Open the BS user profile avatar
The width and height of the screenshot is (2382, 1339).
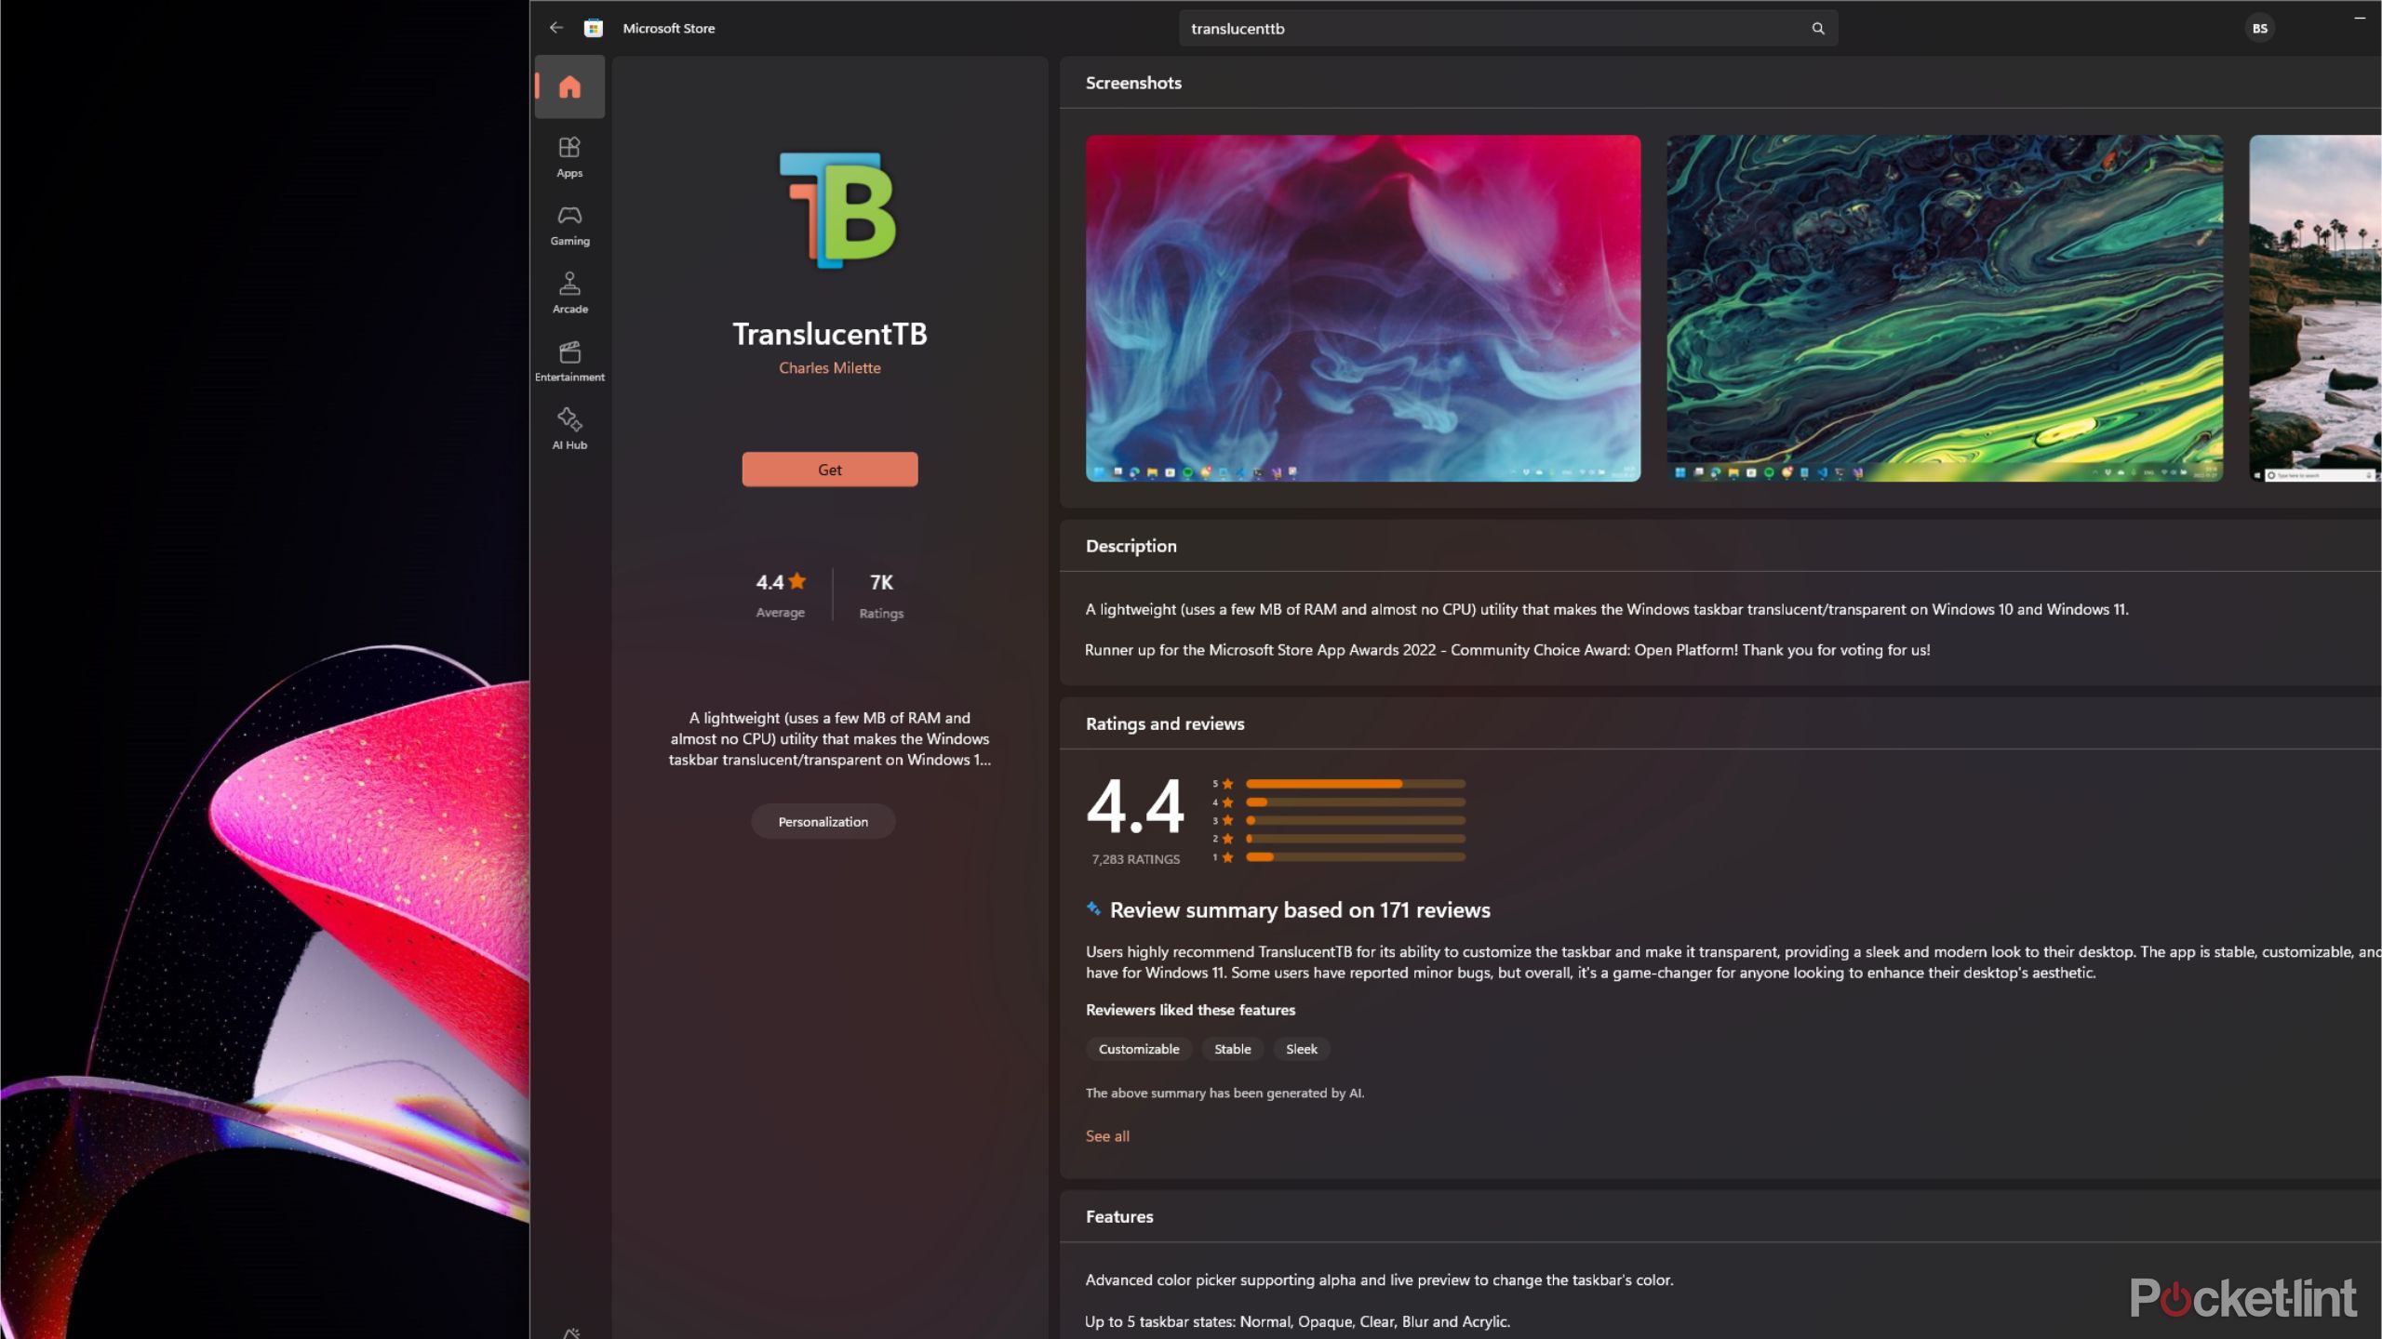click(x=2259, y=29)
